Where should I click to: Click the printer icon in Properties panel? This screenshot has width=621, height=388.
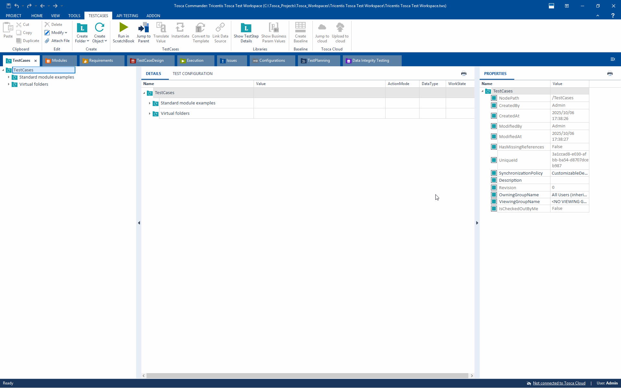[x=610, y=74]
